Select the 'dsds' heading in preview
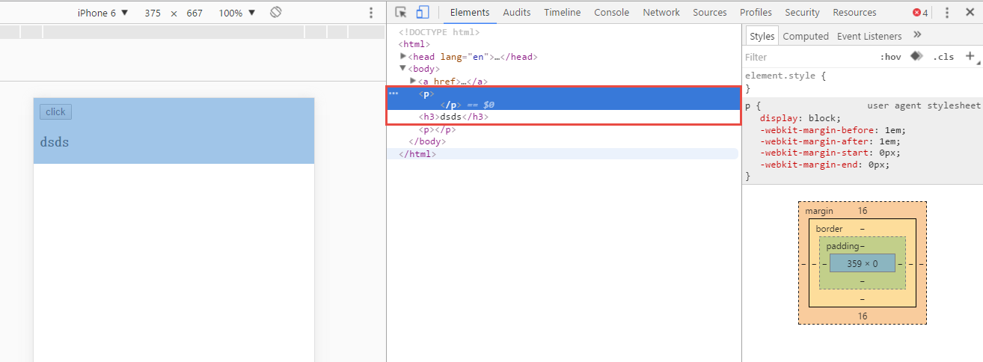Screen dimensions: 983x362 click(x=55, y=142)
